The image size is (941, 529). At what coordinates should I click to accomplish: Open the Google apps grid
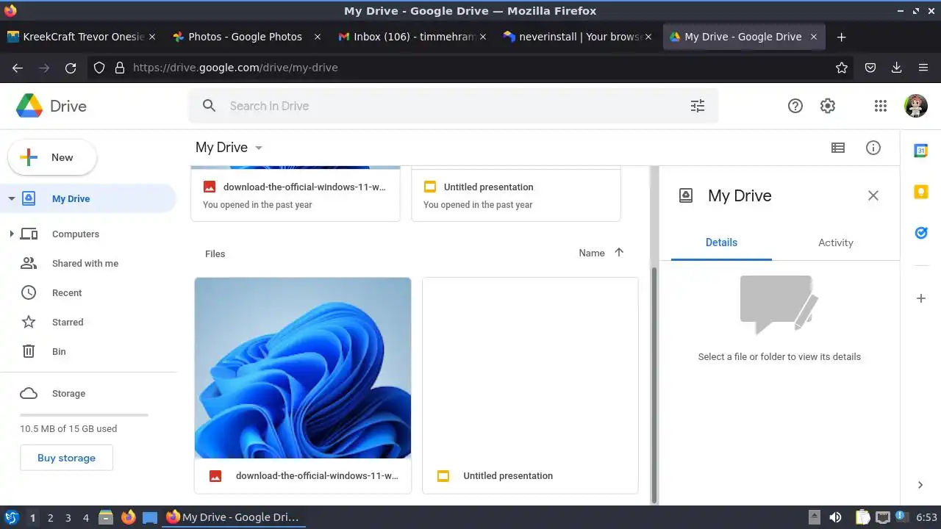(881, 106)
